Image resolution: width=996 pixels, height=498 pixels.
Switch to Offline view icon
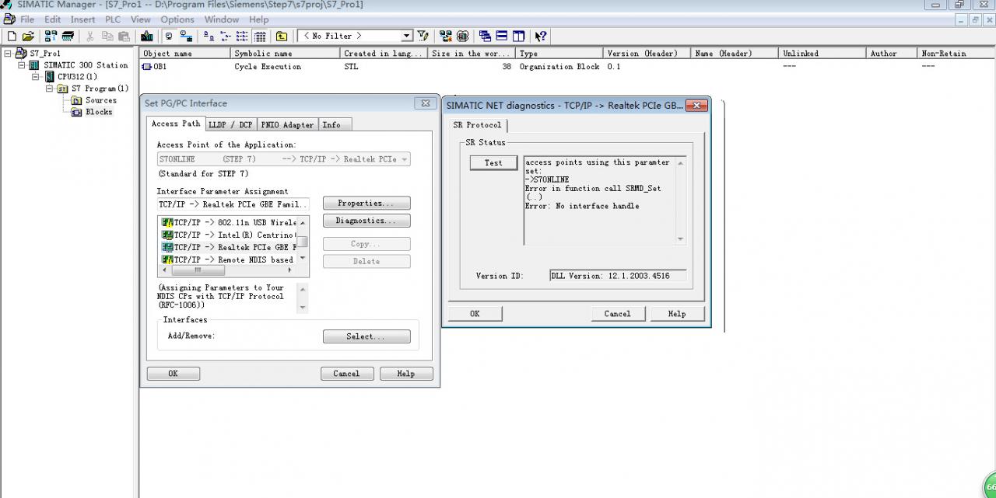(x=186, y=36)
